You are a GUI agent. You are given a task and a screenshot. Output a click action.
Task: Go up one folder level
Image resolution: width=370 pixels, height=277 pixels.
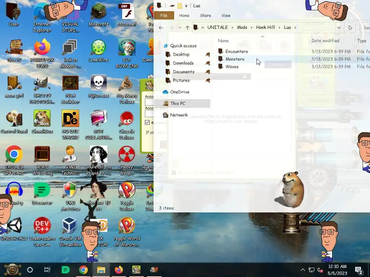tap(188, 27)
